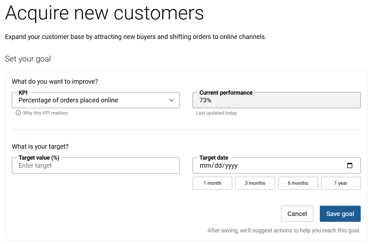
Task: Pick the 6 months target preset
Action: [298, 183]
